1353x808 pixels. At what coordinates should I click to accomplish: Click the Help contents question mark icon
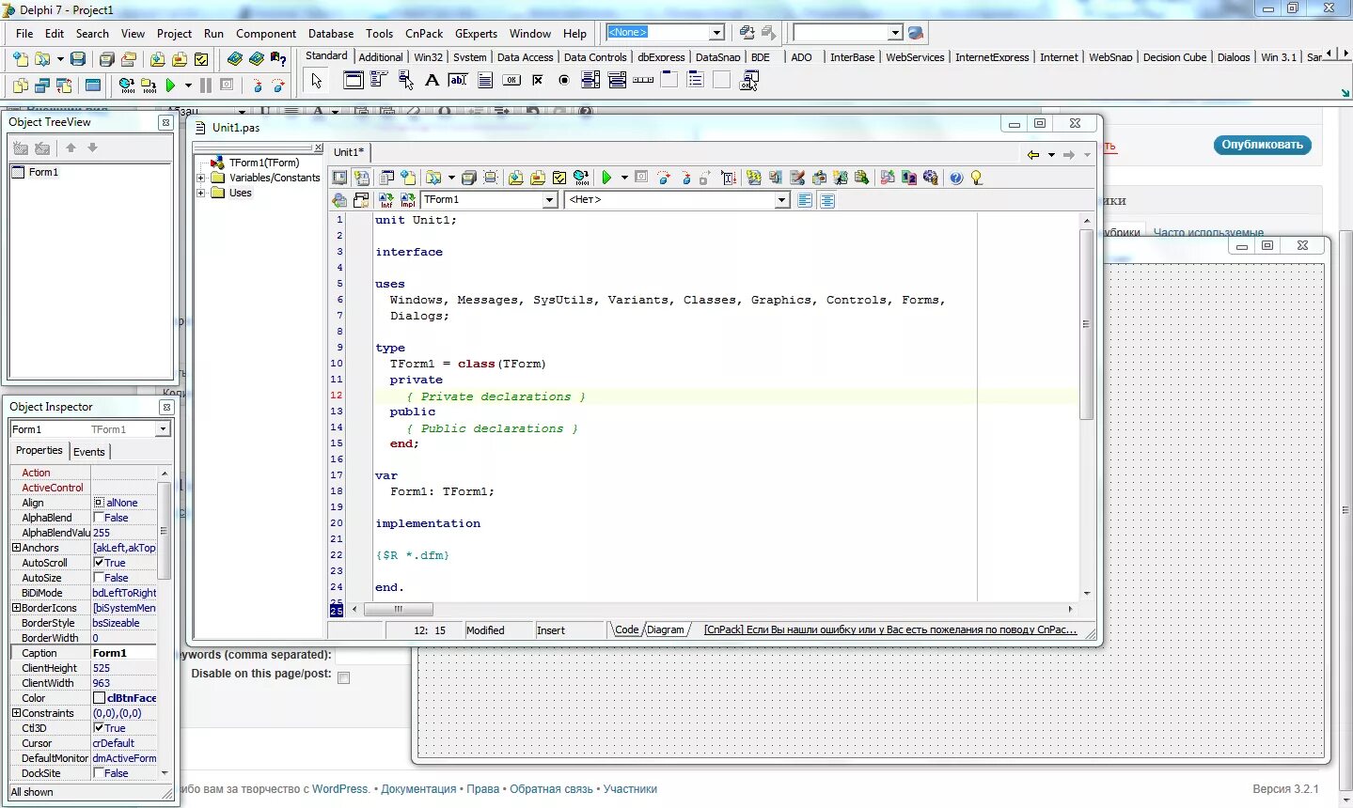coord(278,59)
